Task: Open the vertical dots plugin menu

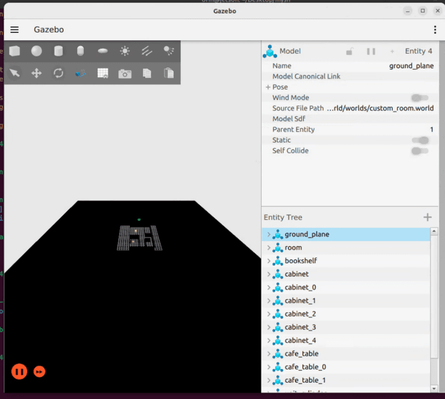Action: click(435, 29)
